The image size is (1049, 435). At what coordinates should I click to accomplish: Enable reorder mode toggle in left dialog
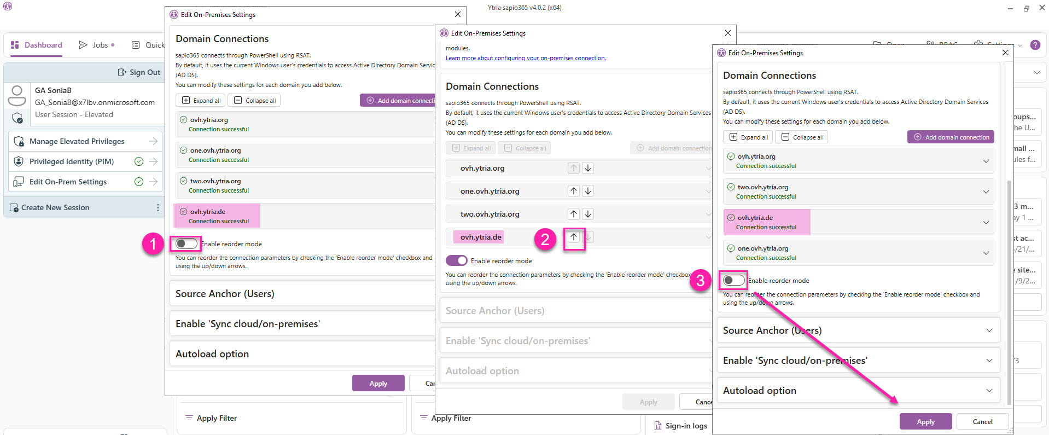tap(186, 243)
